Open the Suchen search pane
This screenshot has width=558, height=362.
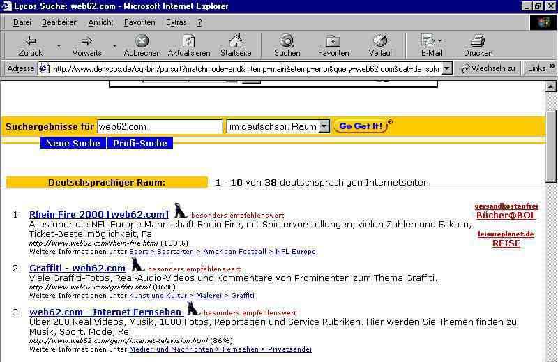click(x=287, y=45)
